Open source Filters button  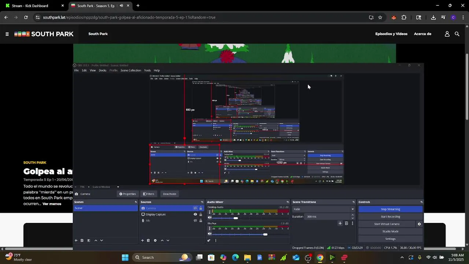click(148, 194)
